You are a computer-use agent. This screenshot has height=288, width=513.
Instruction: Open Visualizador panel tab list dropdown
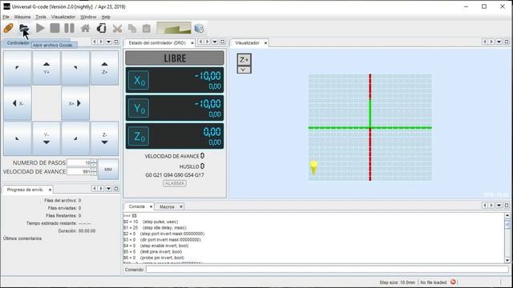(x=499, y=42)
